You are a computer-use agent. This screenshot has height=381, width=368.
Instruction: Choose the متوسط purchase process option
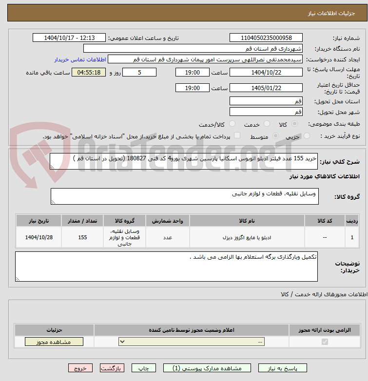[276, 136]
